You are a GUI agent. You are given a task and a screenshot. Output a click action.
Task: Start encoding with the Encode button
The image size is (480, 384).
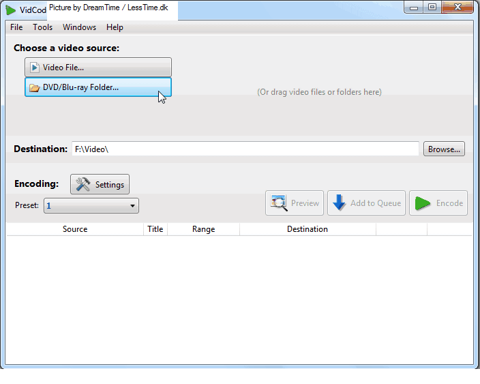click(438, 203)
